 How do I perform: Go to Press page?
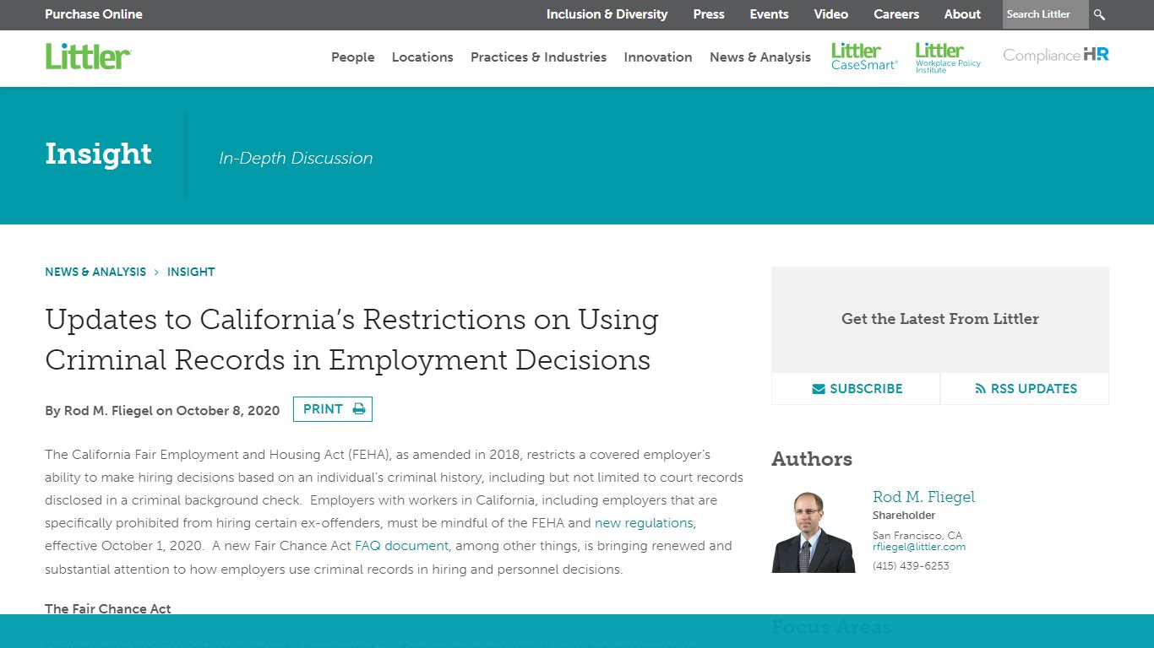pos(709,14)
